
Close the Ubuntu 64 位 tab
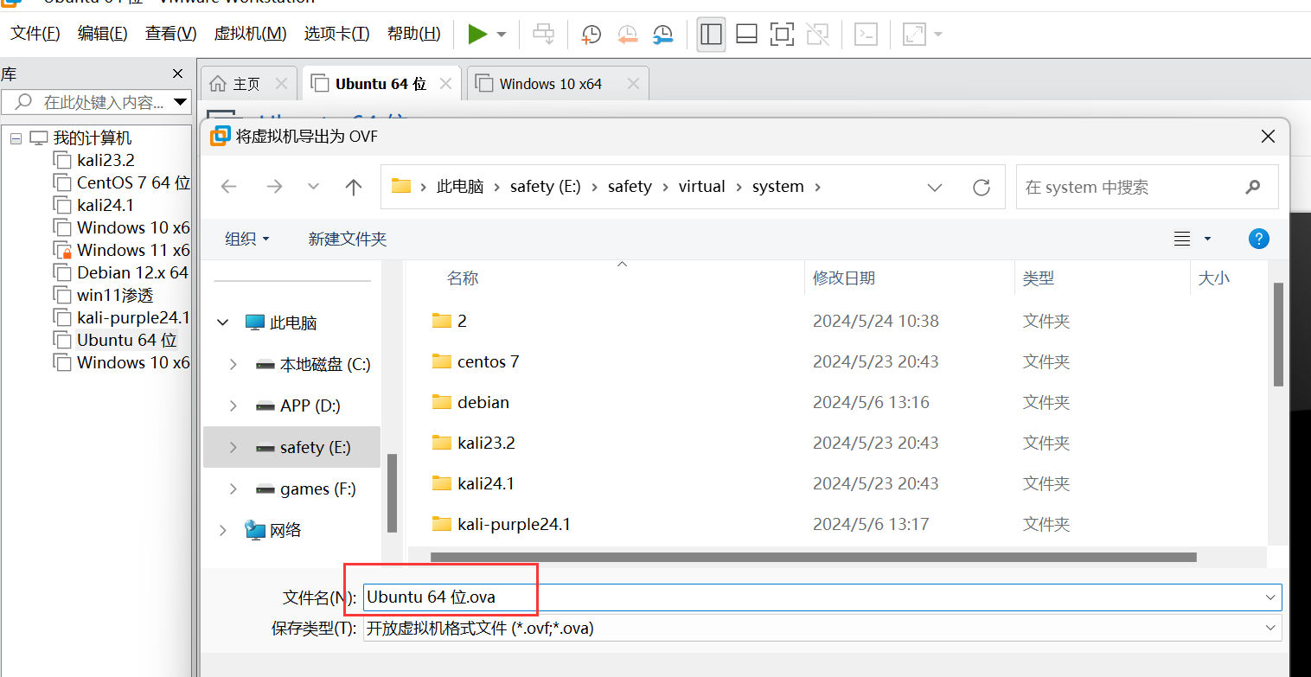(445, 84)
